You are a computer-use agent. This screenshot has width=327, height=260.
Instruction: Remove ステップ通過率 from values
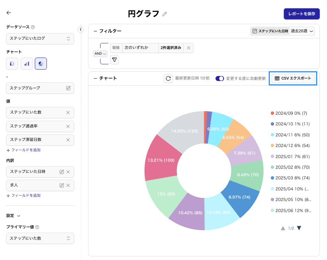pos(68,126)
